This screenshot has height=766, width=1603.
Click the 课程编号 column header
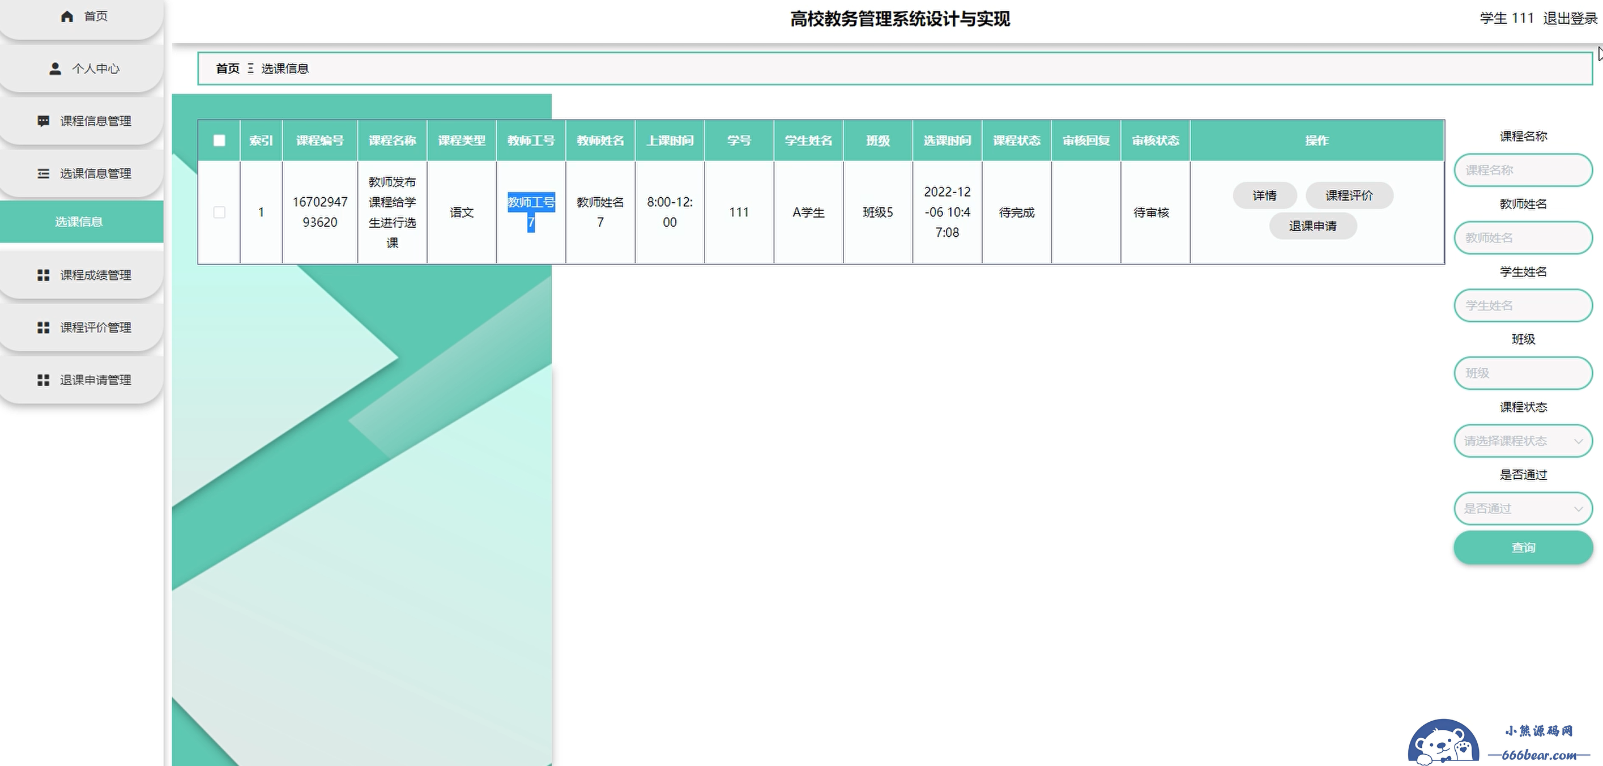pos(320,141)
